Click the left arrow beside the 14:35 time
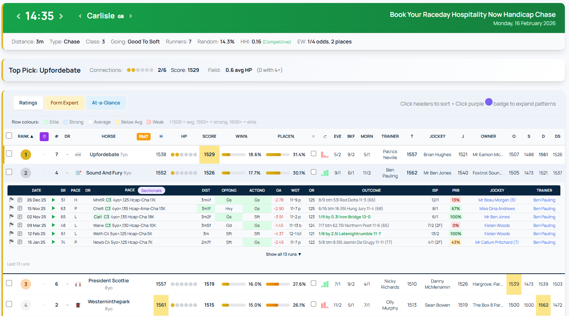Image resolution: width=569 pixels, height=316 pixels. (18, 16)
